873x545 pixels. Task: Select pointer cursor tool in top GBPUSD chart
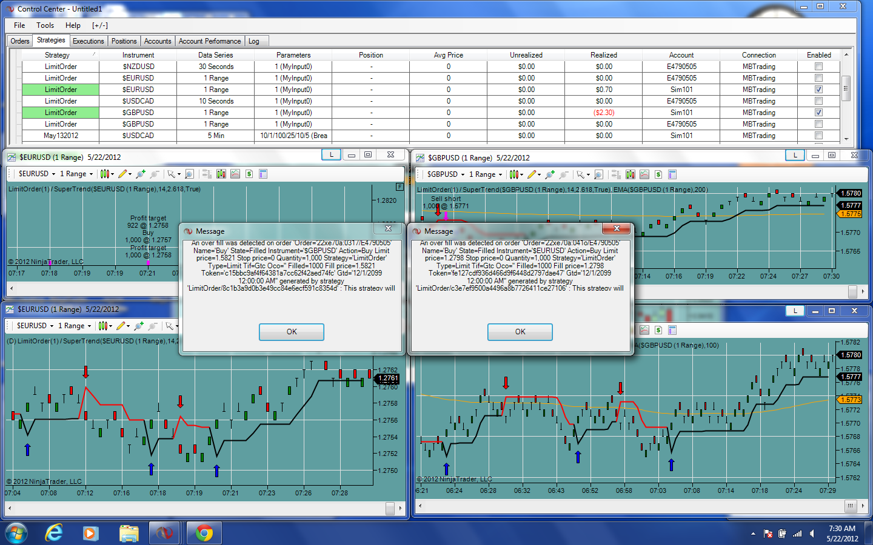coord(581,174)
